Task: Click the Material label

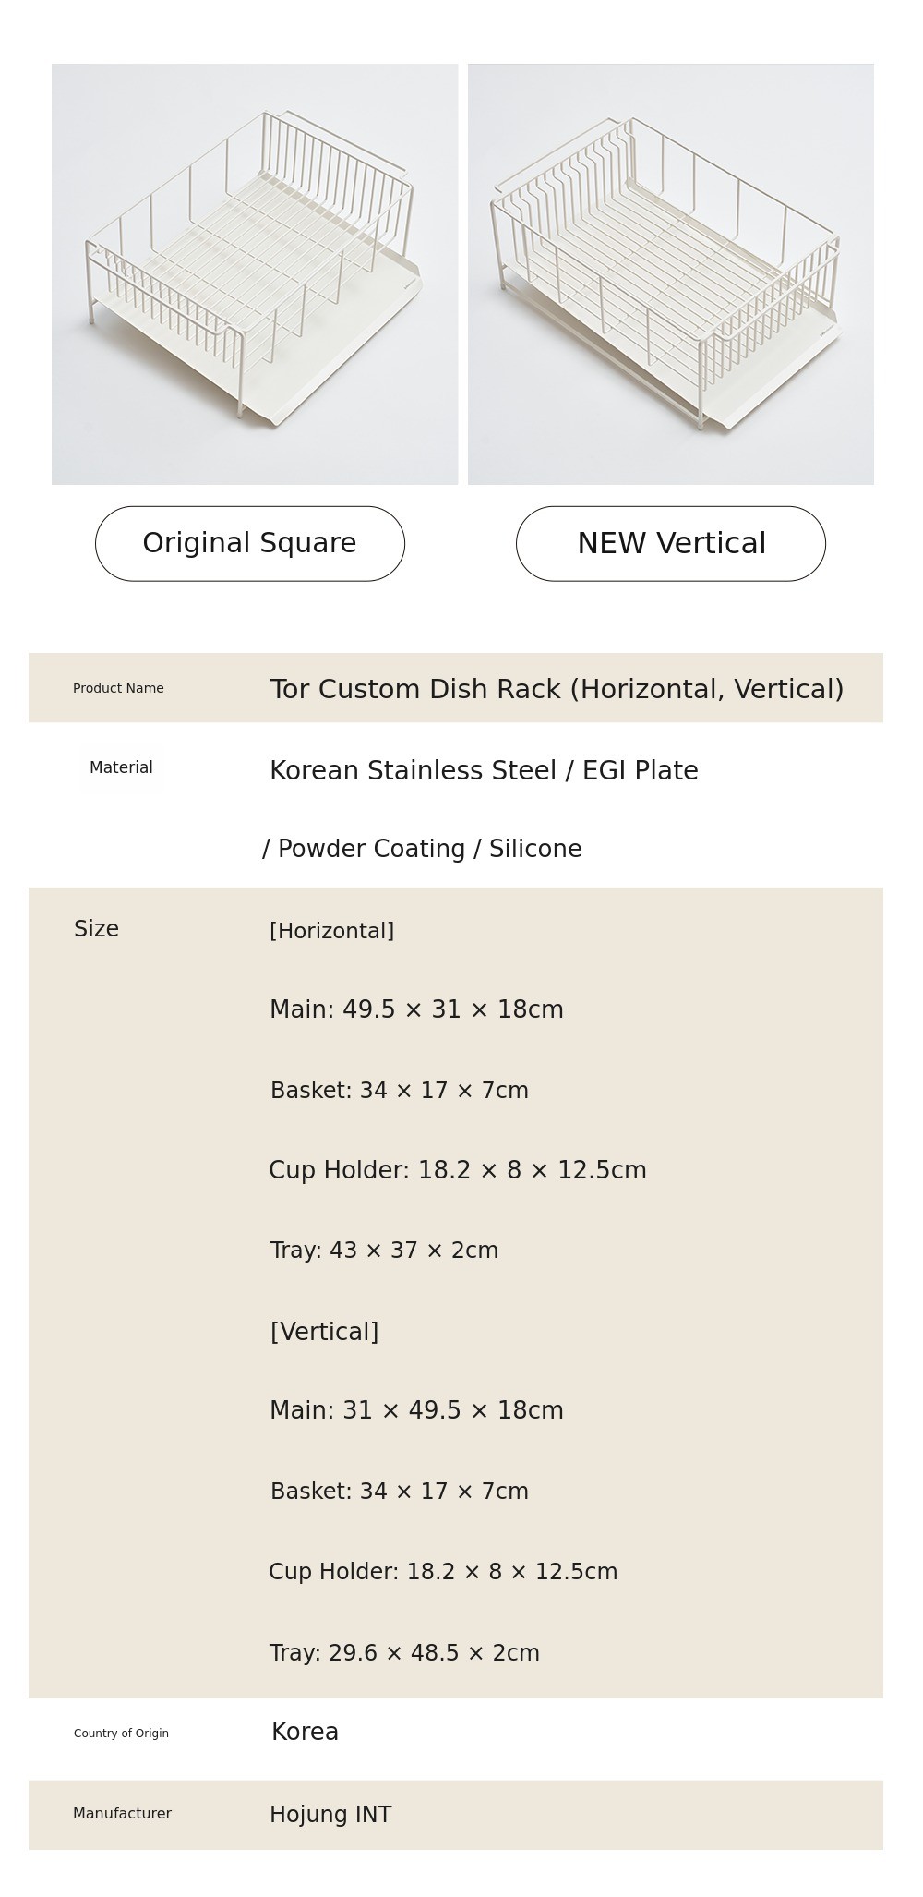Action: pos(121,767)
